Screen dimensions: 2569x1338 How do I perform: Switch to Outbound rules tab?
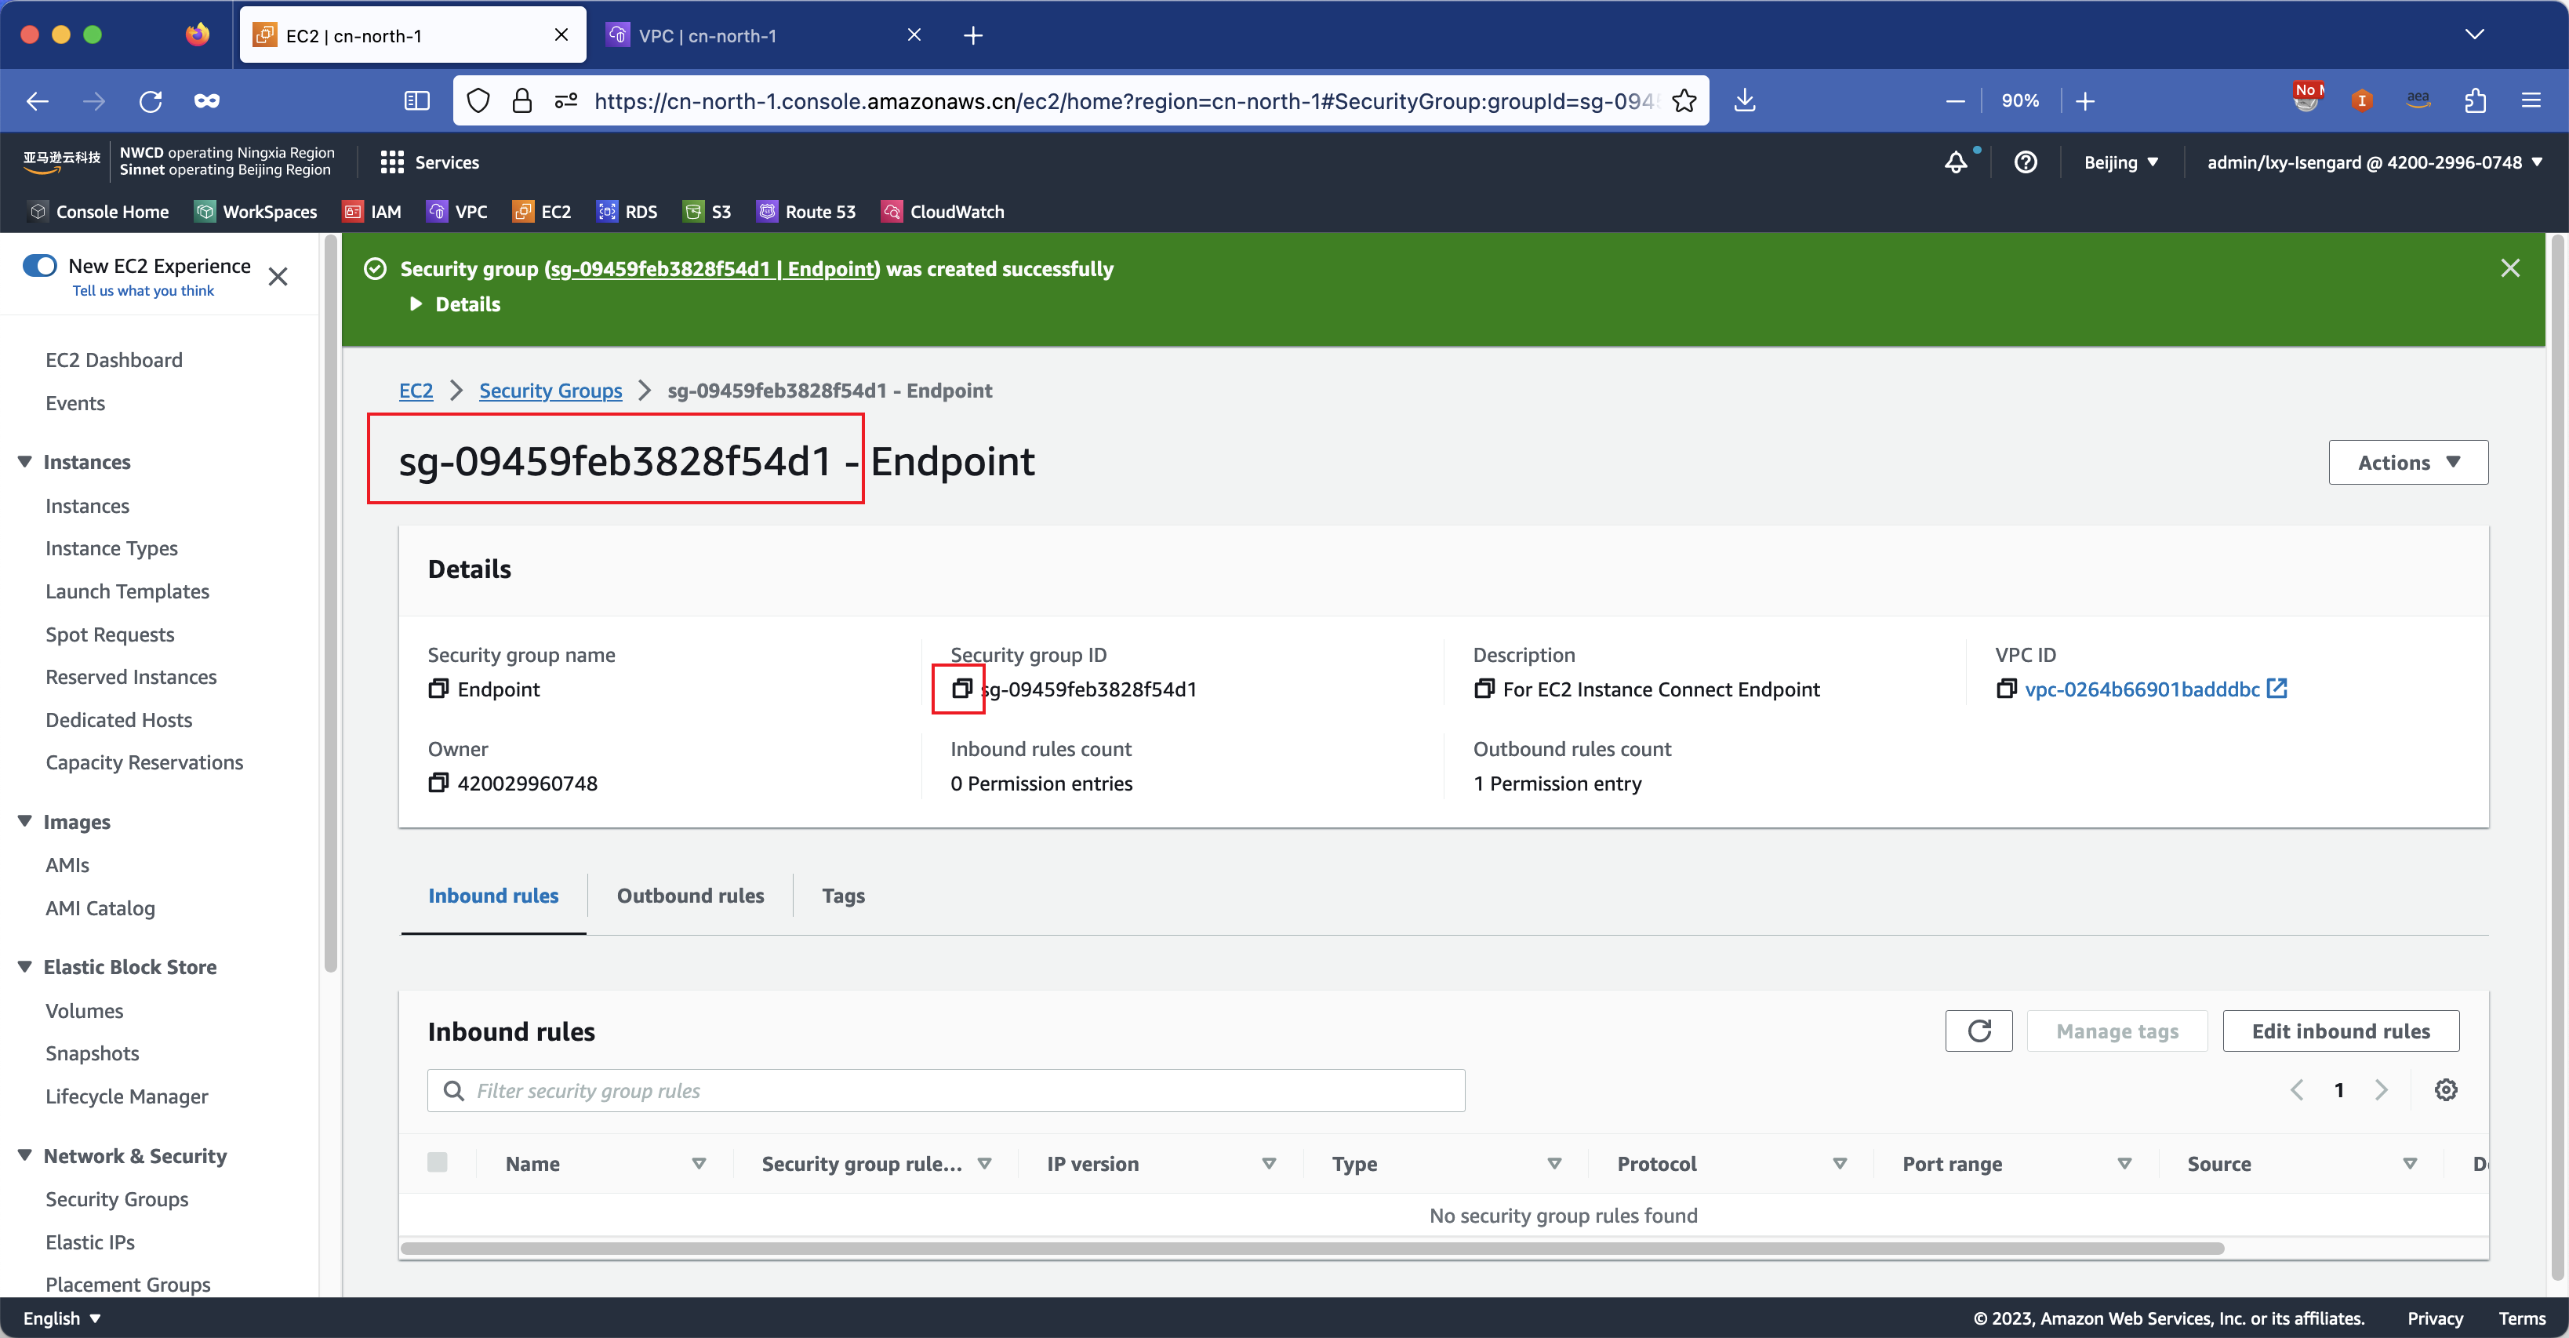pyautogui.click(x=690, y=895)
